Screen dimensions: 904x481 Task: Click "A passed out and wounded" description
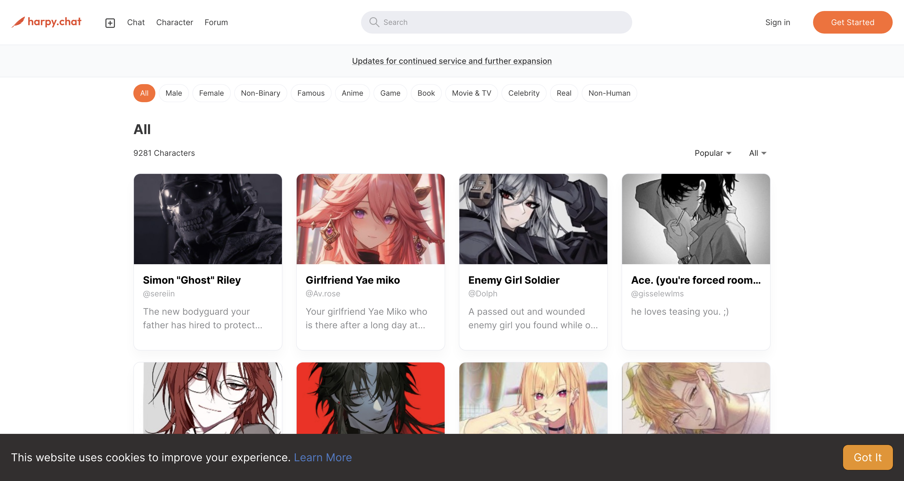coord(533,318)
